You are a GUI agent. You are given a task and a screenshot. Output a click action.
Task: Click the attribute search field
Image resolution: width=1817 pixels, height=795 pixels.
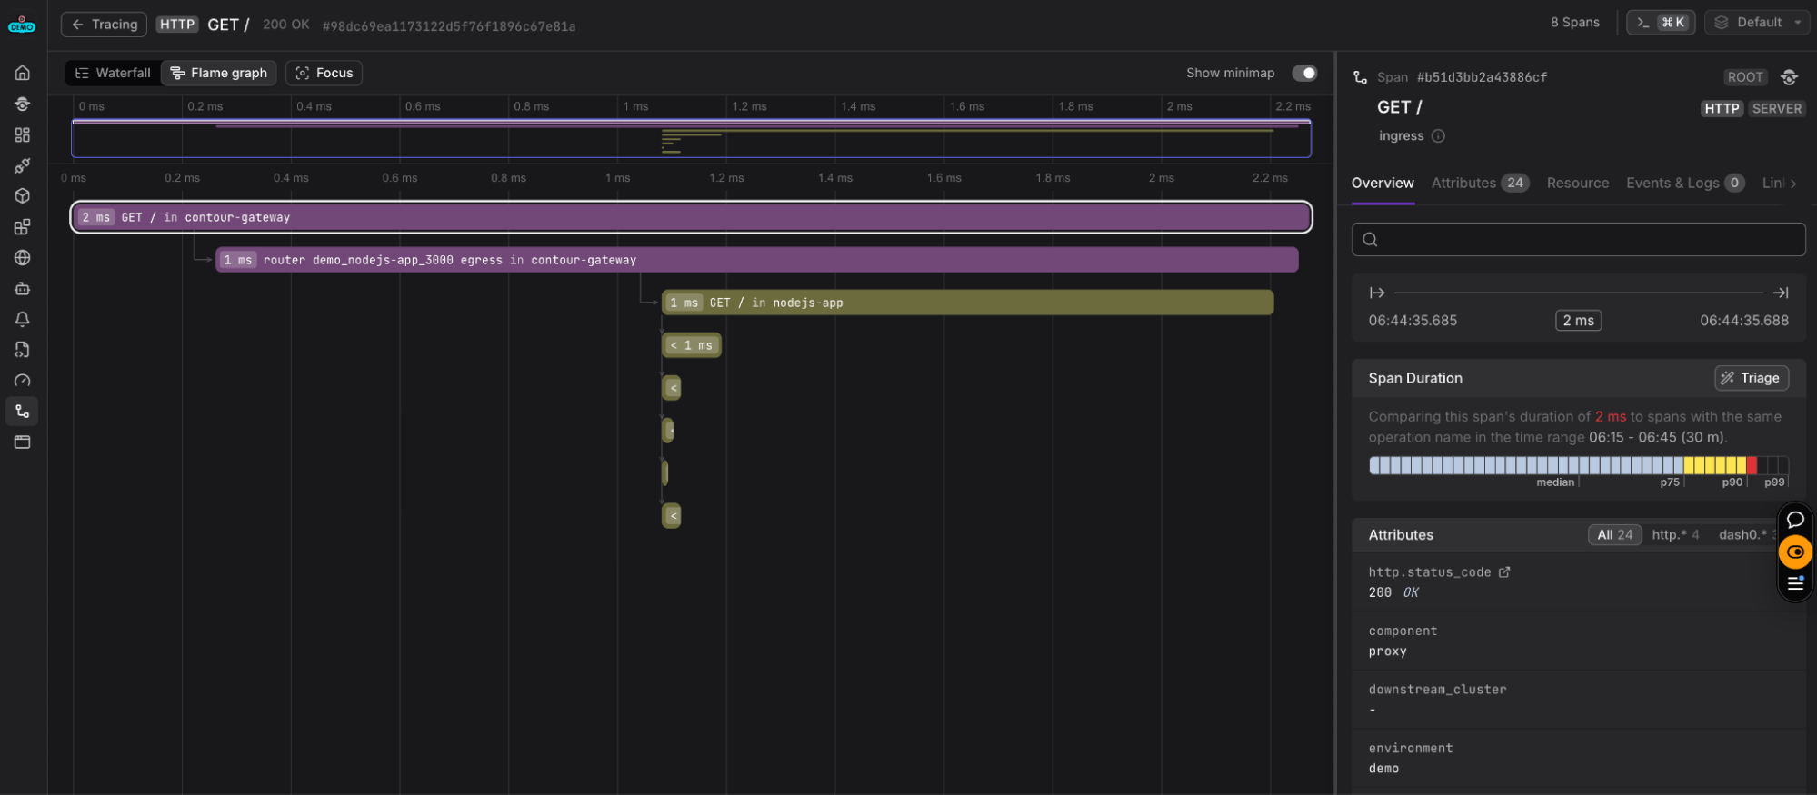(x=1578, y=240)
